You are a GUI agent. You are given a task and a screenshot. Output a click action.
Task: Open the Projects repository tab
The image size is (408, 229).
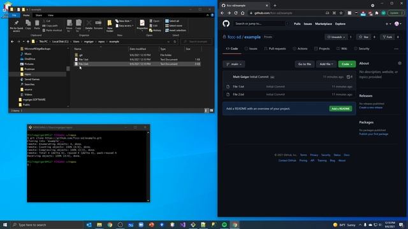click(322, 48)
